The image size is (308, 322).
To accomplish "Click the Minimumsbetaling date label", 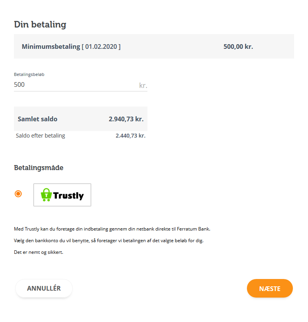I will click(71, 46).
